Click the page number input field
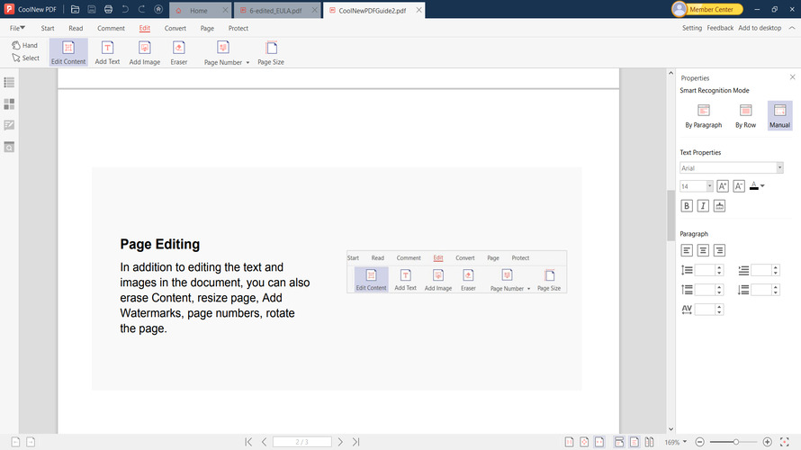801x450 pixels. coord(302,442)
